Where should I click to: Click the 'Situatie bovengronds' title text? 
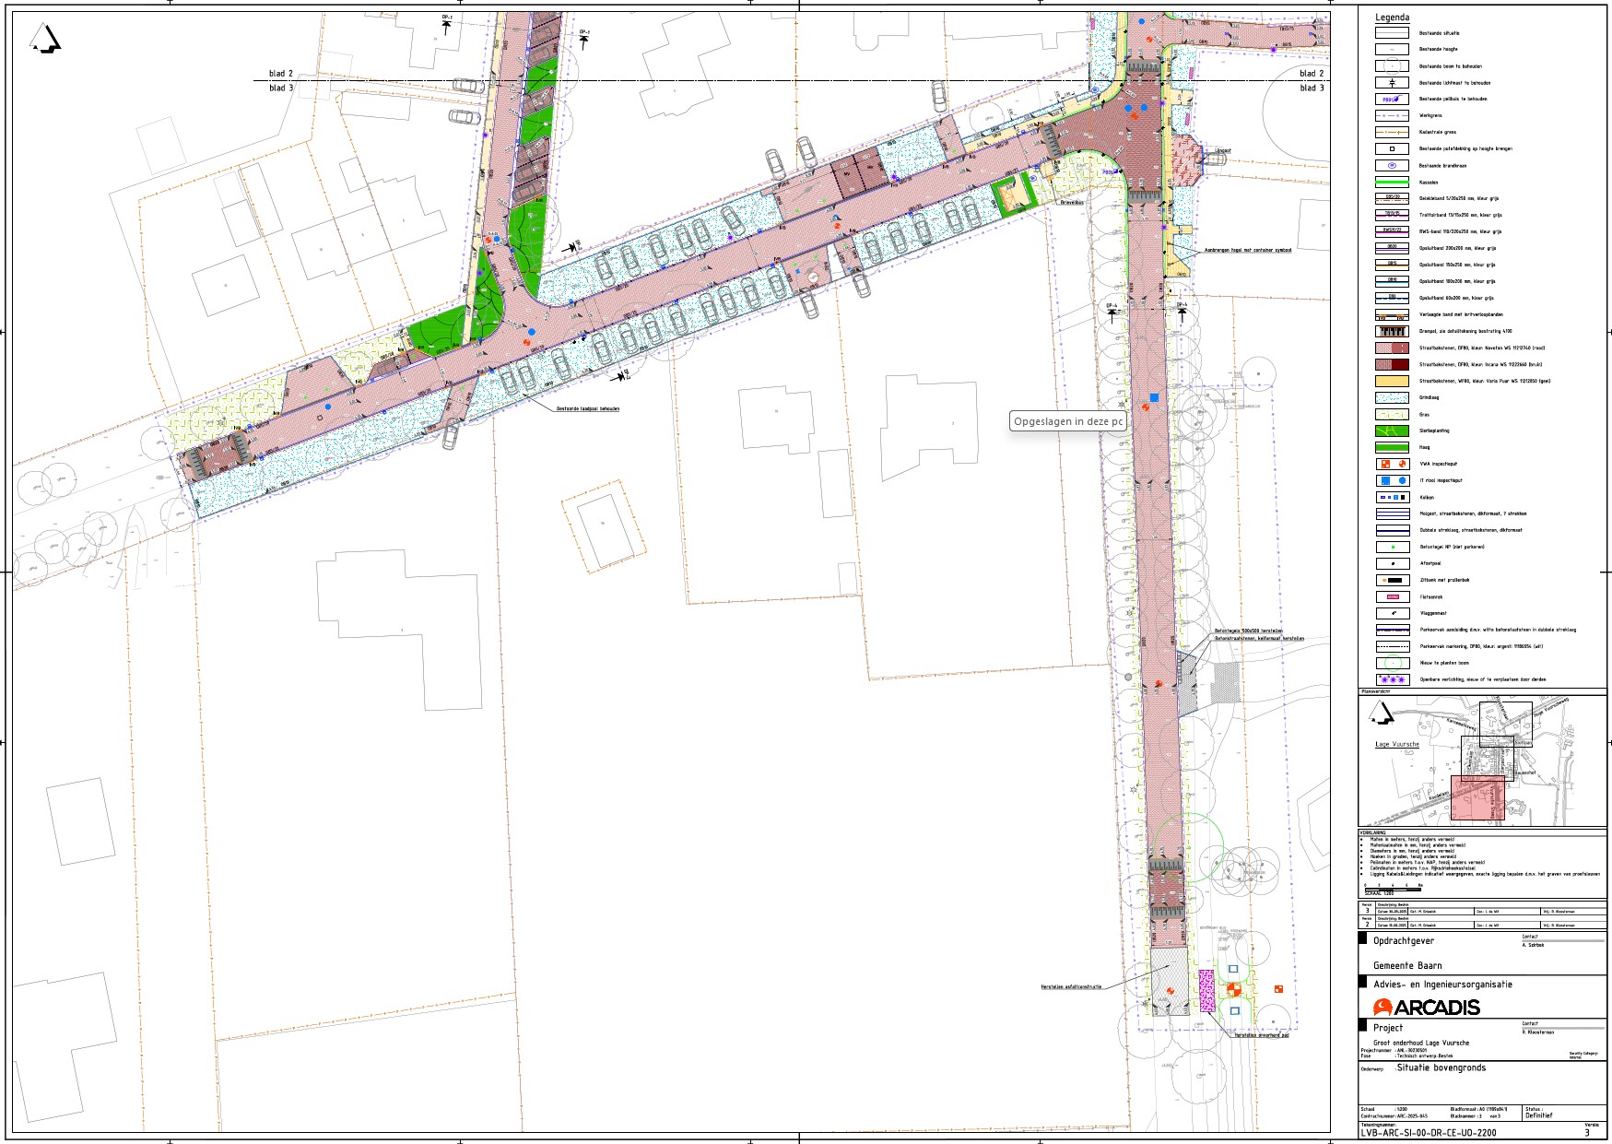click(1441, 1067)
